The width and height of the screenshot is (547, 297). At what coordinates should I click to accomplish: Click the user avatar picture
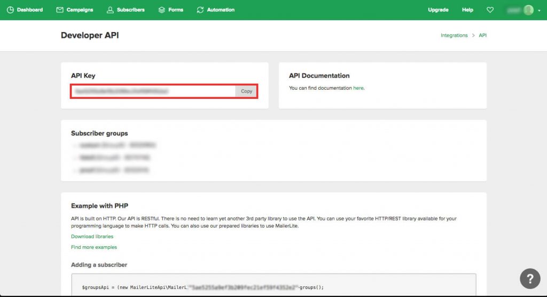(528, 10)
